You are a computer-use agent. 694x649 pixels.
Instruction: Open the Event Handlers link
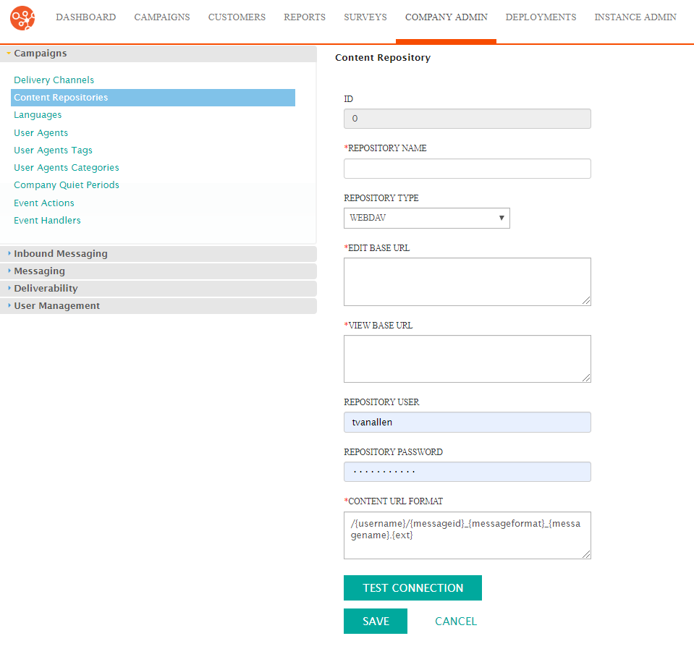[47, 221]
